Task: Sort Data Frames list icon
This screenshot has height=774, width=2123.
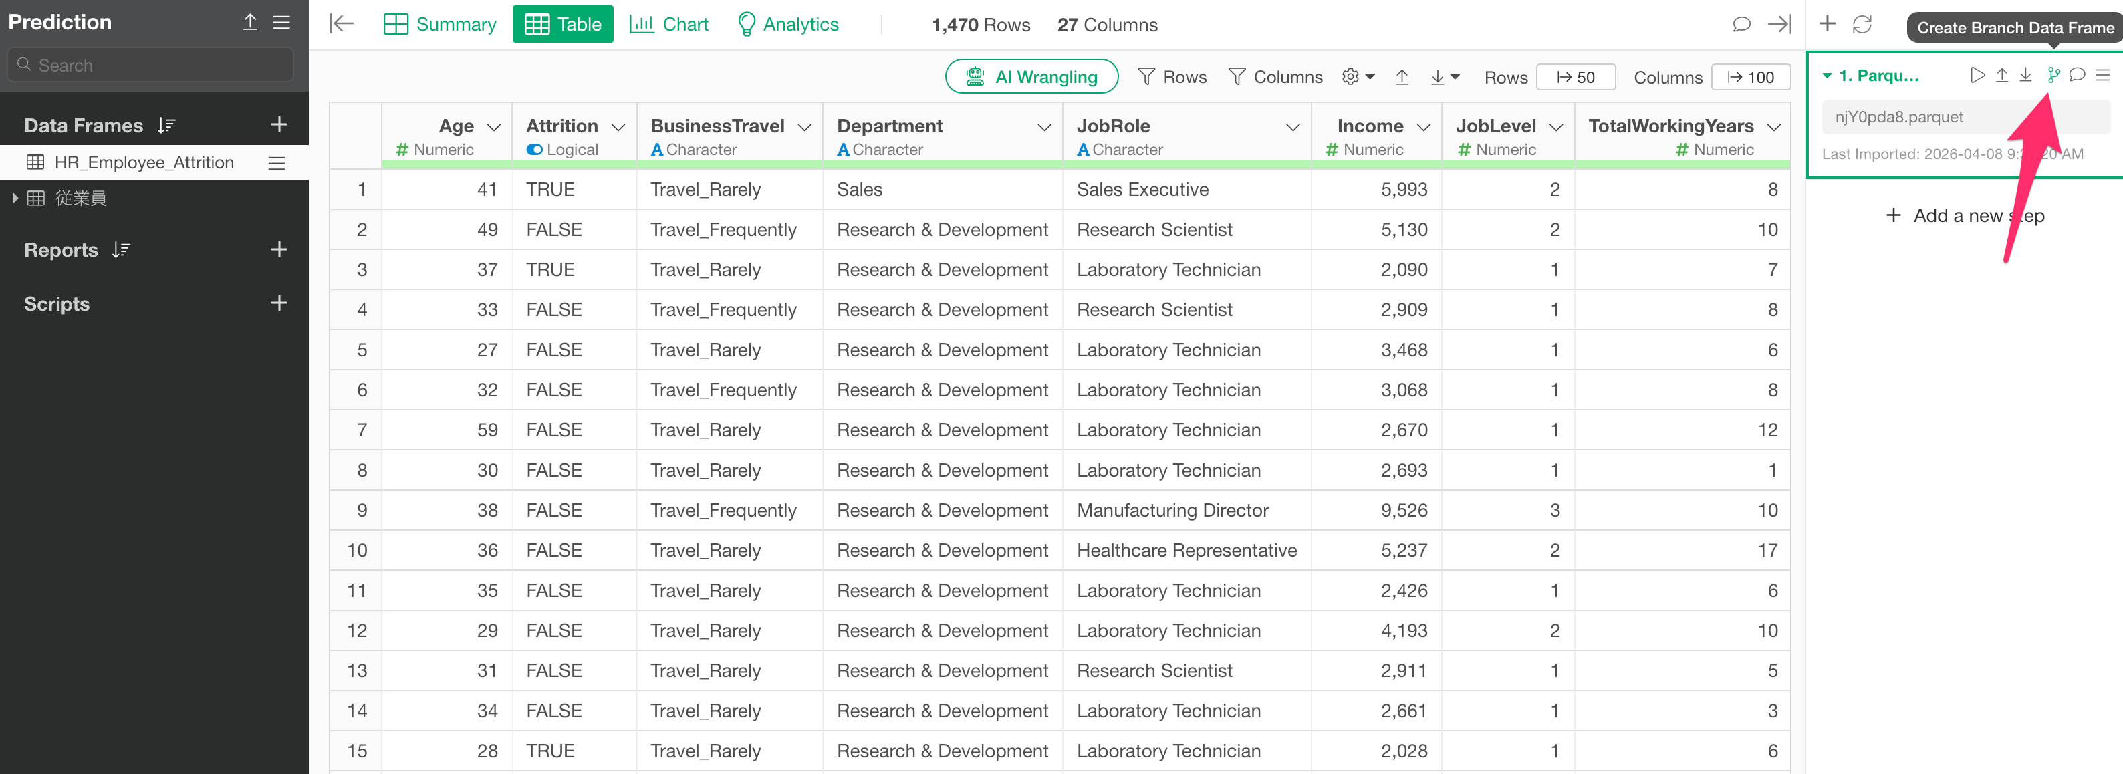Action: pyautogui.click(x=166, y=125)
